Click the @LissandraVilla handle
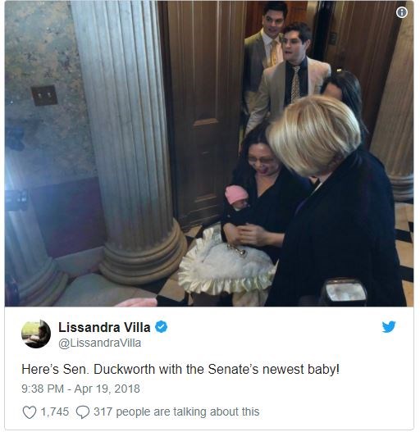 100,343
